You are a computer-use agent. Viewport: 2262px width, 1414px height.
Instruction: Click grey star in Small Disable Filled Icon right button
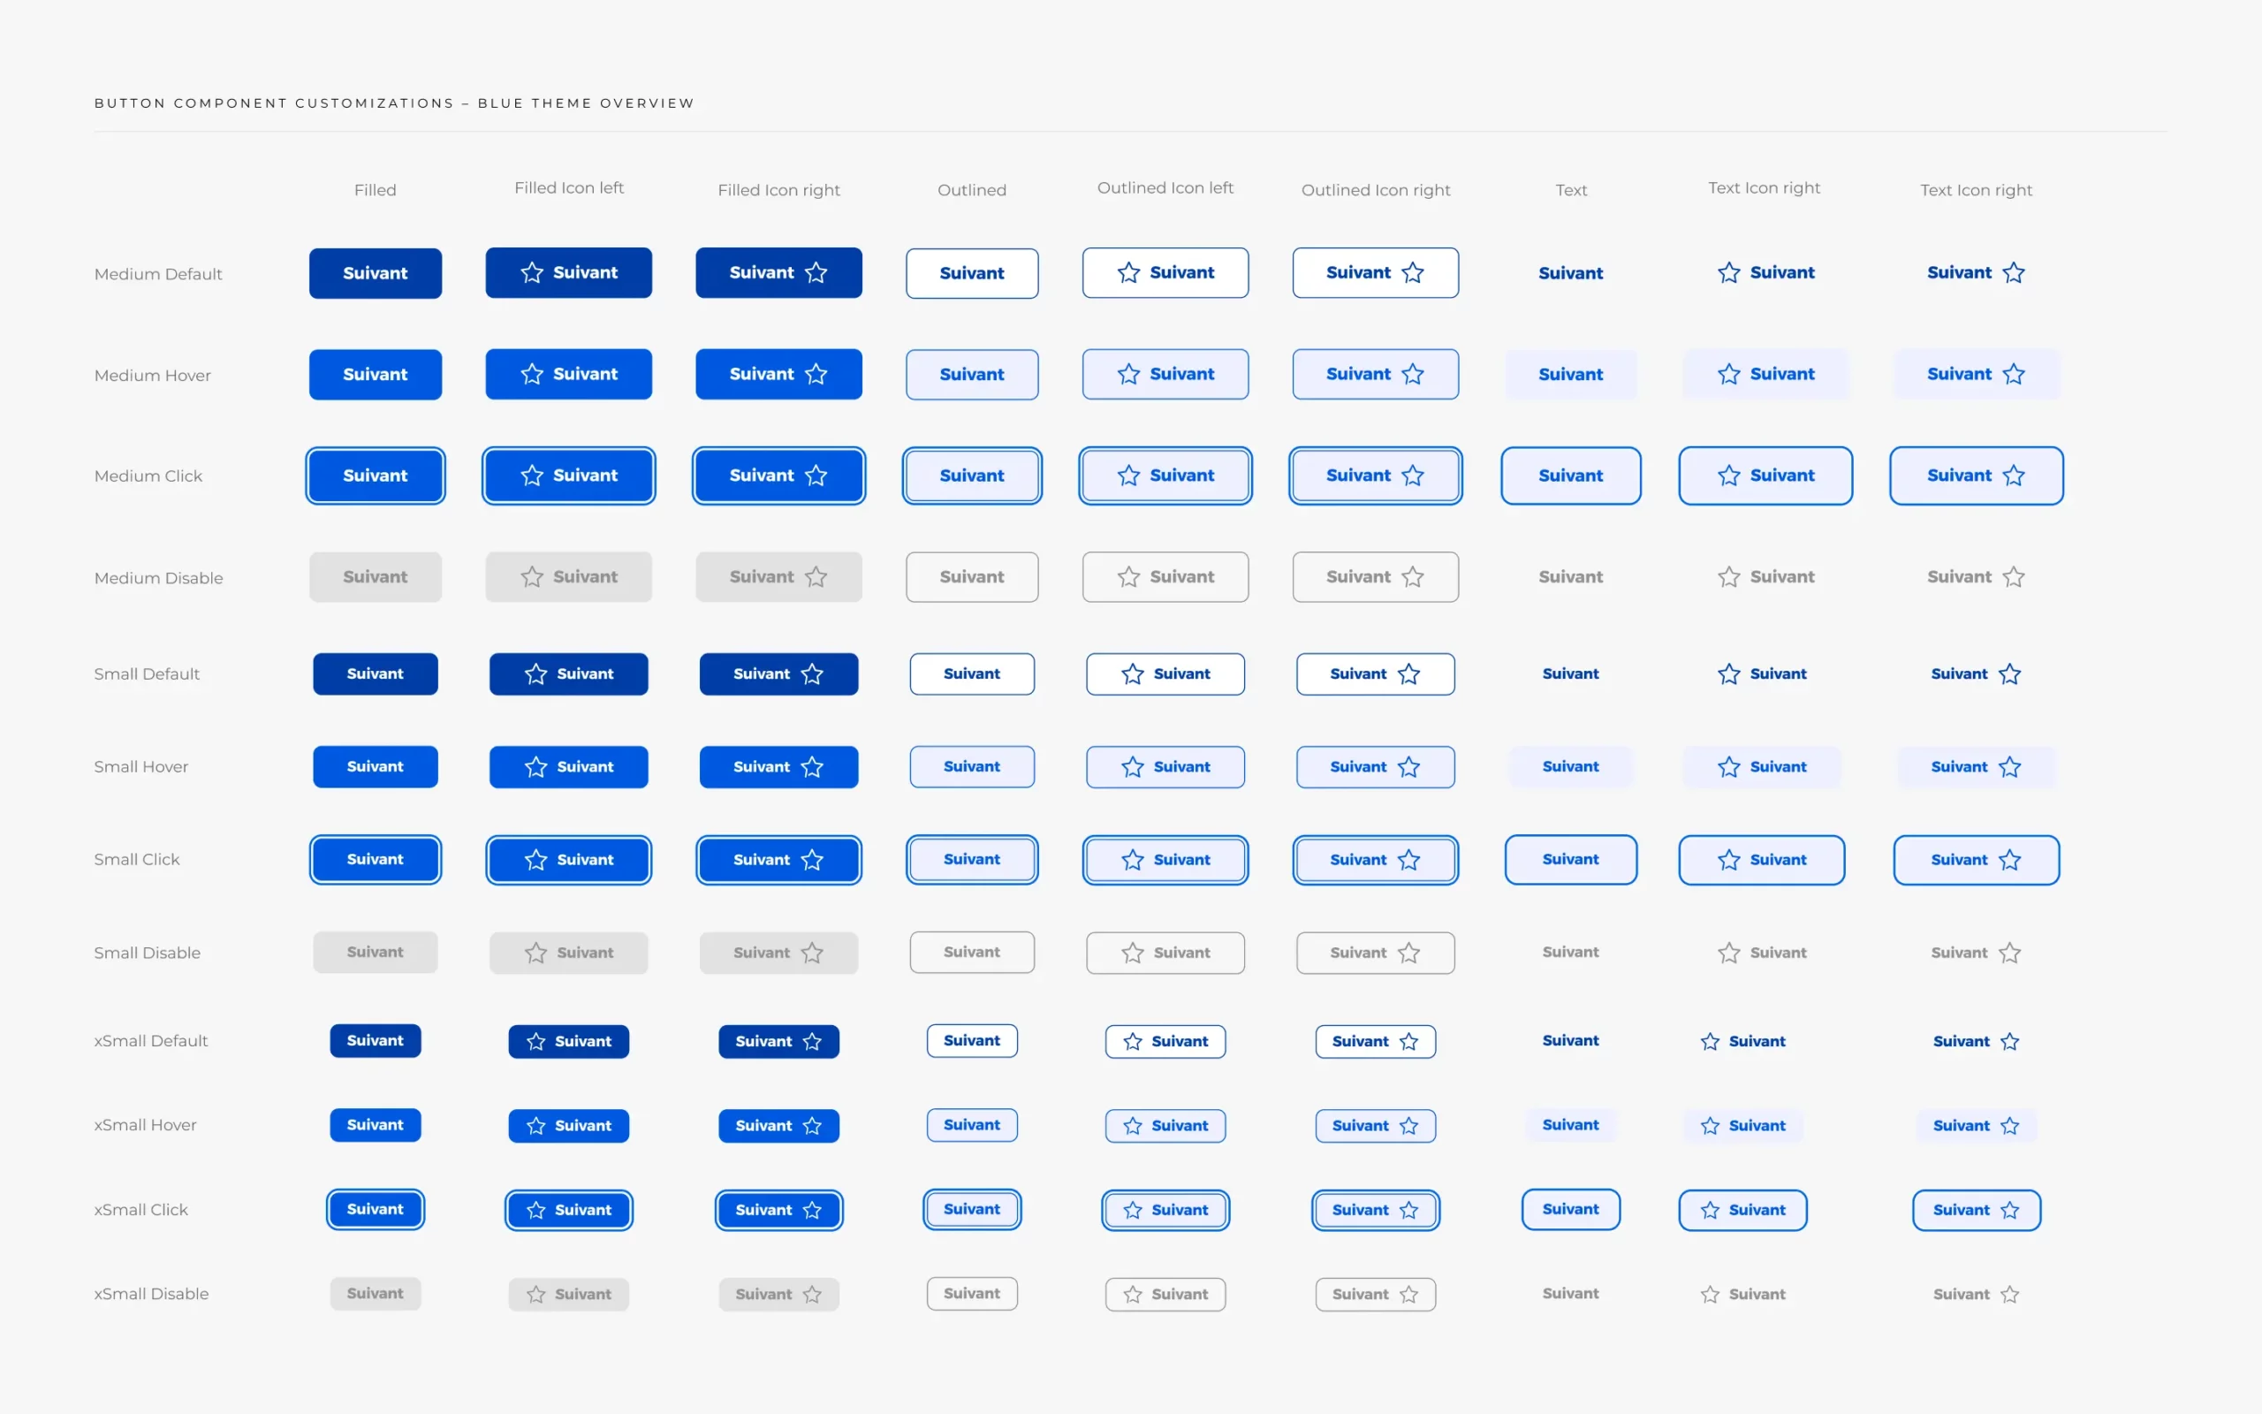[812, 953]
